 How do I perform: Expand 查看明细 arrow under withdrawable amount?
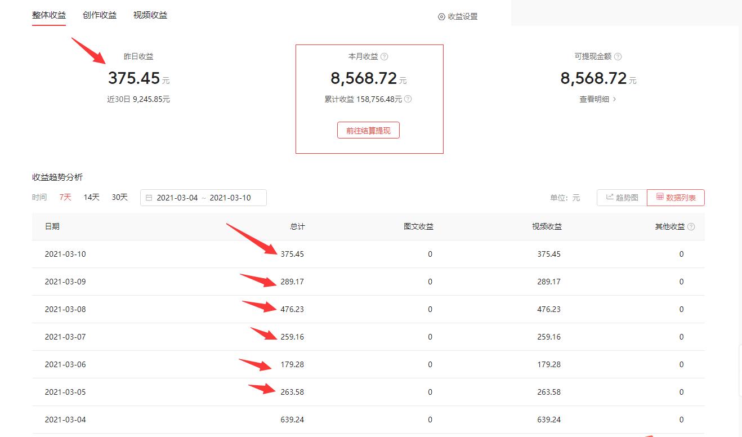coord(614,99)
